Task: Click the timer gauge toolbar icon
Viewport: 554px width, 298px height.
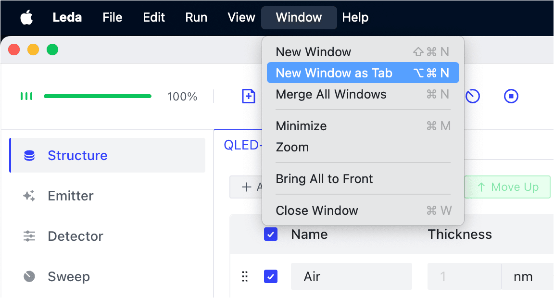Action: click(472, 96)
